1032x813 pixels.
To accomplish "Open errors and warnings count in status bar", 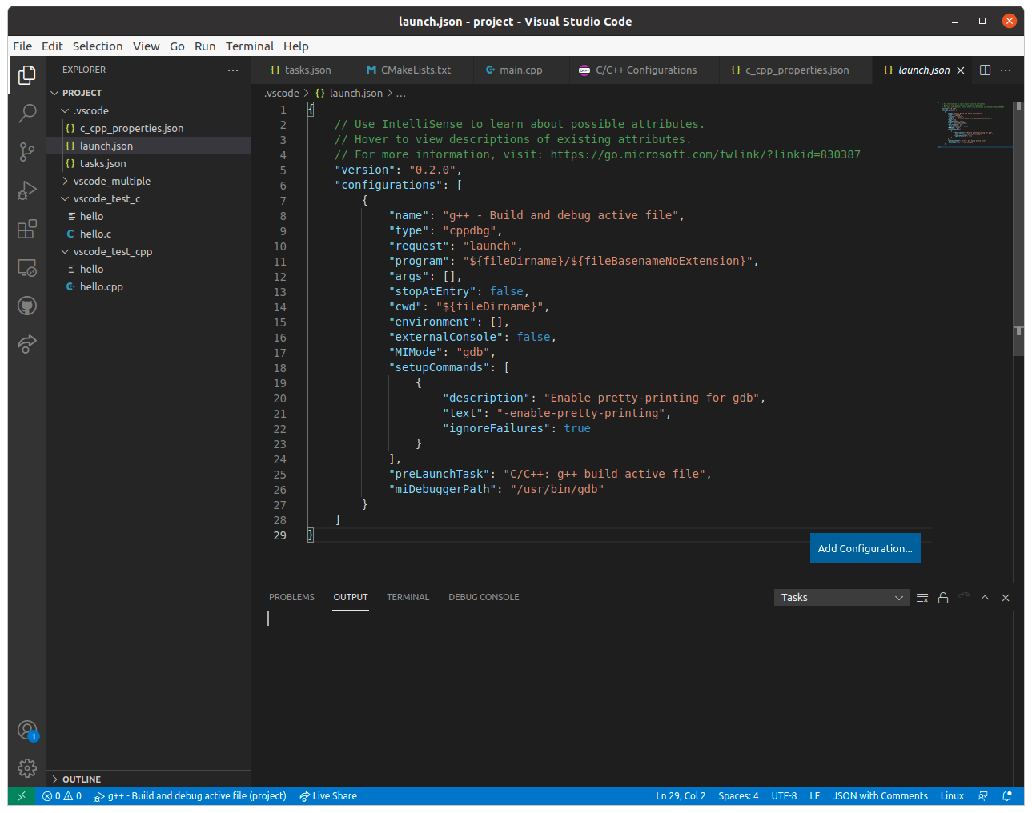I will pyautogui.click(x=62, y=796).
